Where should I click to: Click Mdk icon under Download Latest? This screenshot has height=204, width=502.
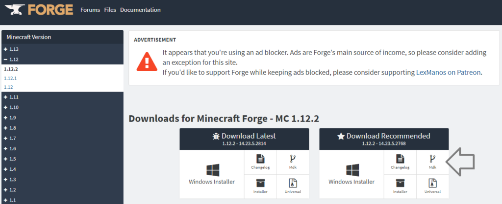click(x=293, y=162)
